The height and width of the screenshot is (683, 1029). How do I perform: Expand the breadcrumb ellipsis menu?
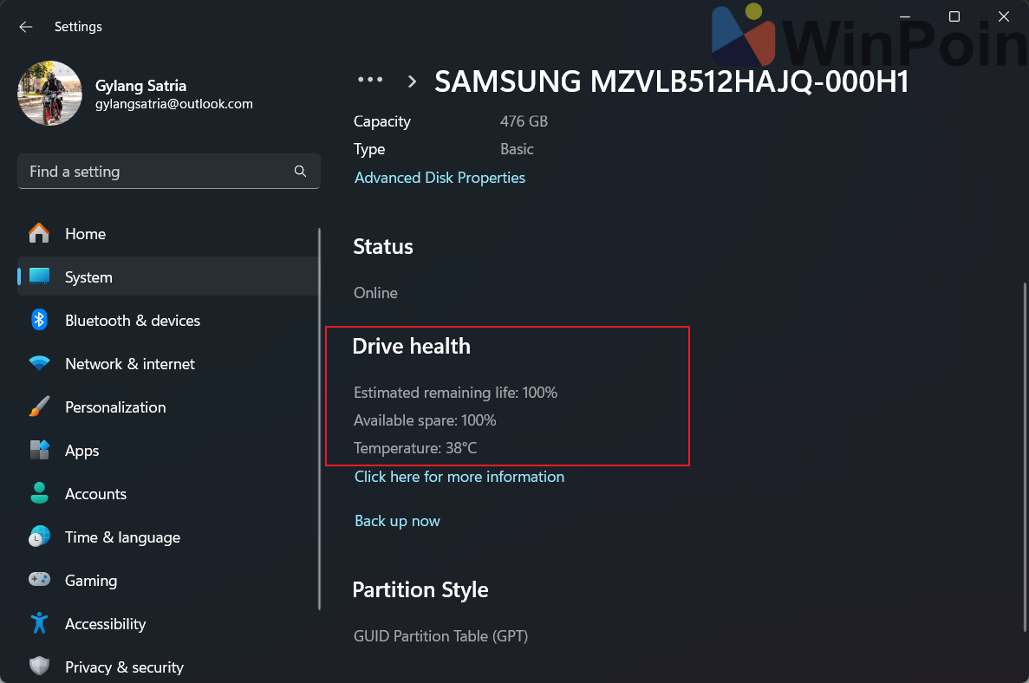click(370, 80)
